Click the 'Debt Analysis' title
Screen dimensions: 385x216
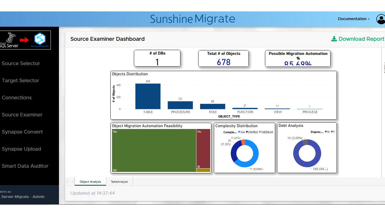pos(291,126)
